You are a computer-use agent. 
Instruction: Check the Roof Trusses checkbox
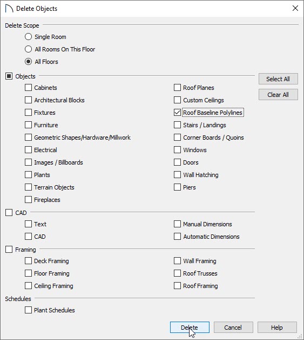click(x=177, y=273)
